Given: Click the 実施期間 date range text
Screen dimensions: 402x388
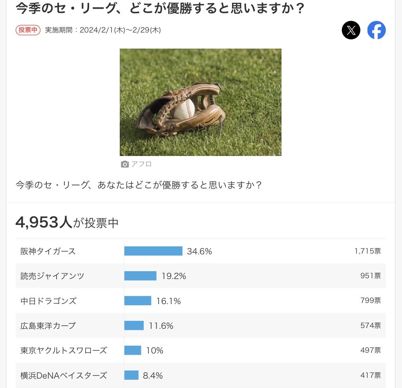Looking at the screenshot, I should 103,30.
